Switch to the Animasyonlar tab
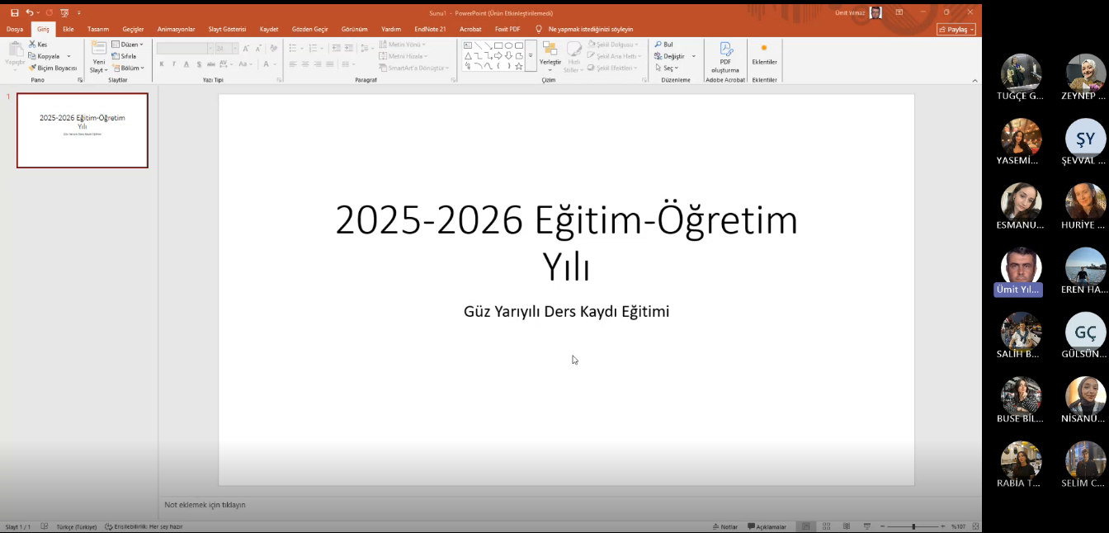The height and width of the screenshot is (533, 1109). [x=176, y=29]
